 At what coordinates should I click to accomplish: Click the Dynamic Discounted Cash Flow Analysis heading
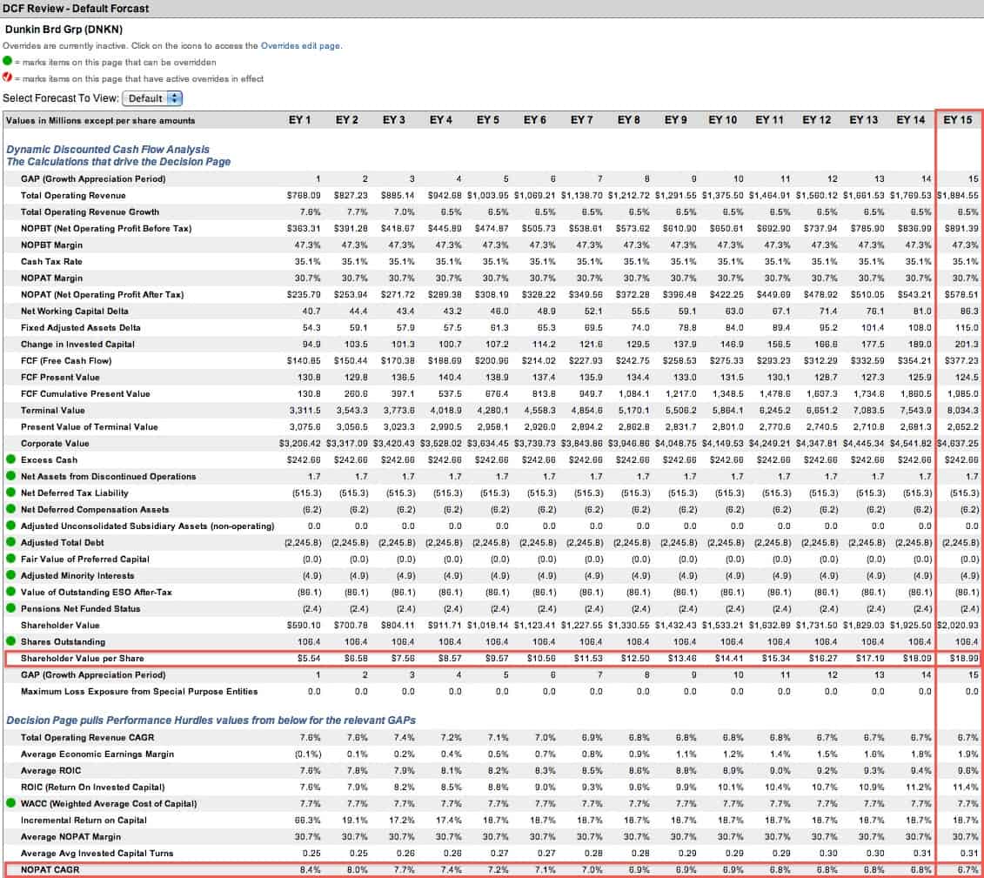click(x=108, y=150)
